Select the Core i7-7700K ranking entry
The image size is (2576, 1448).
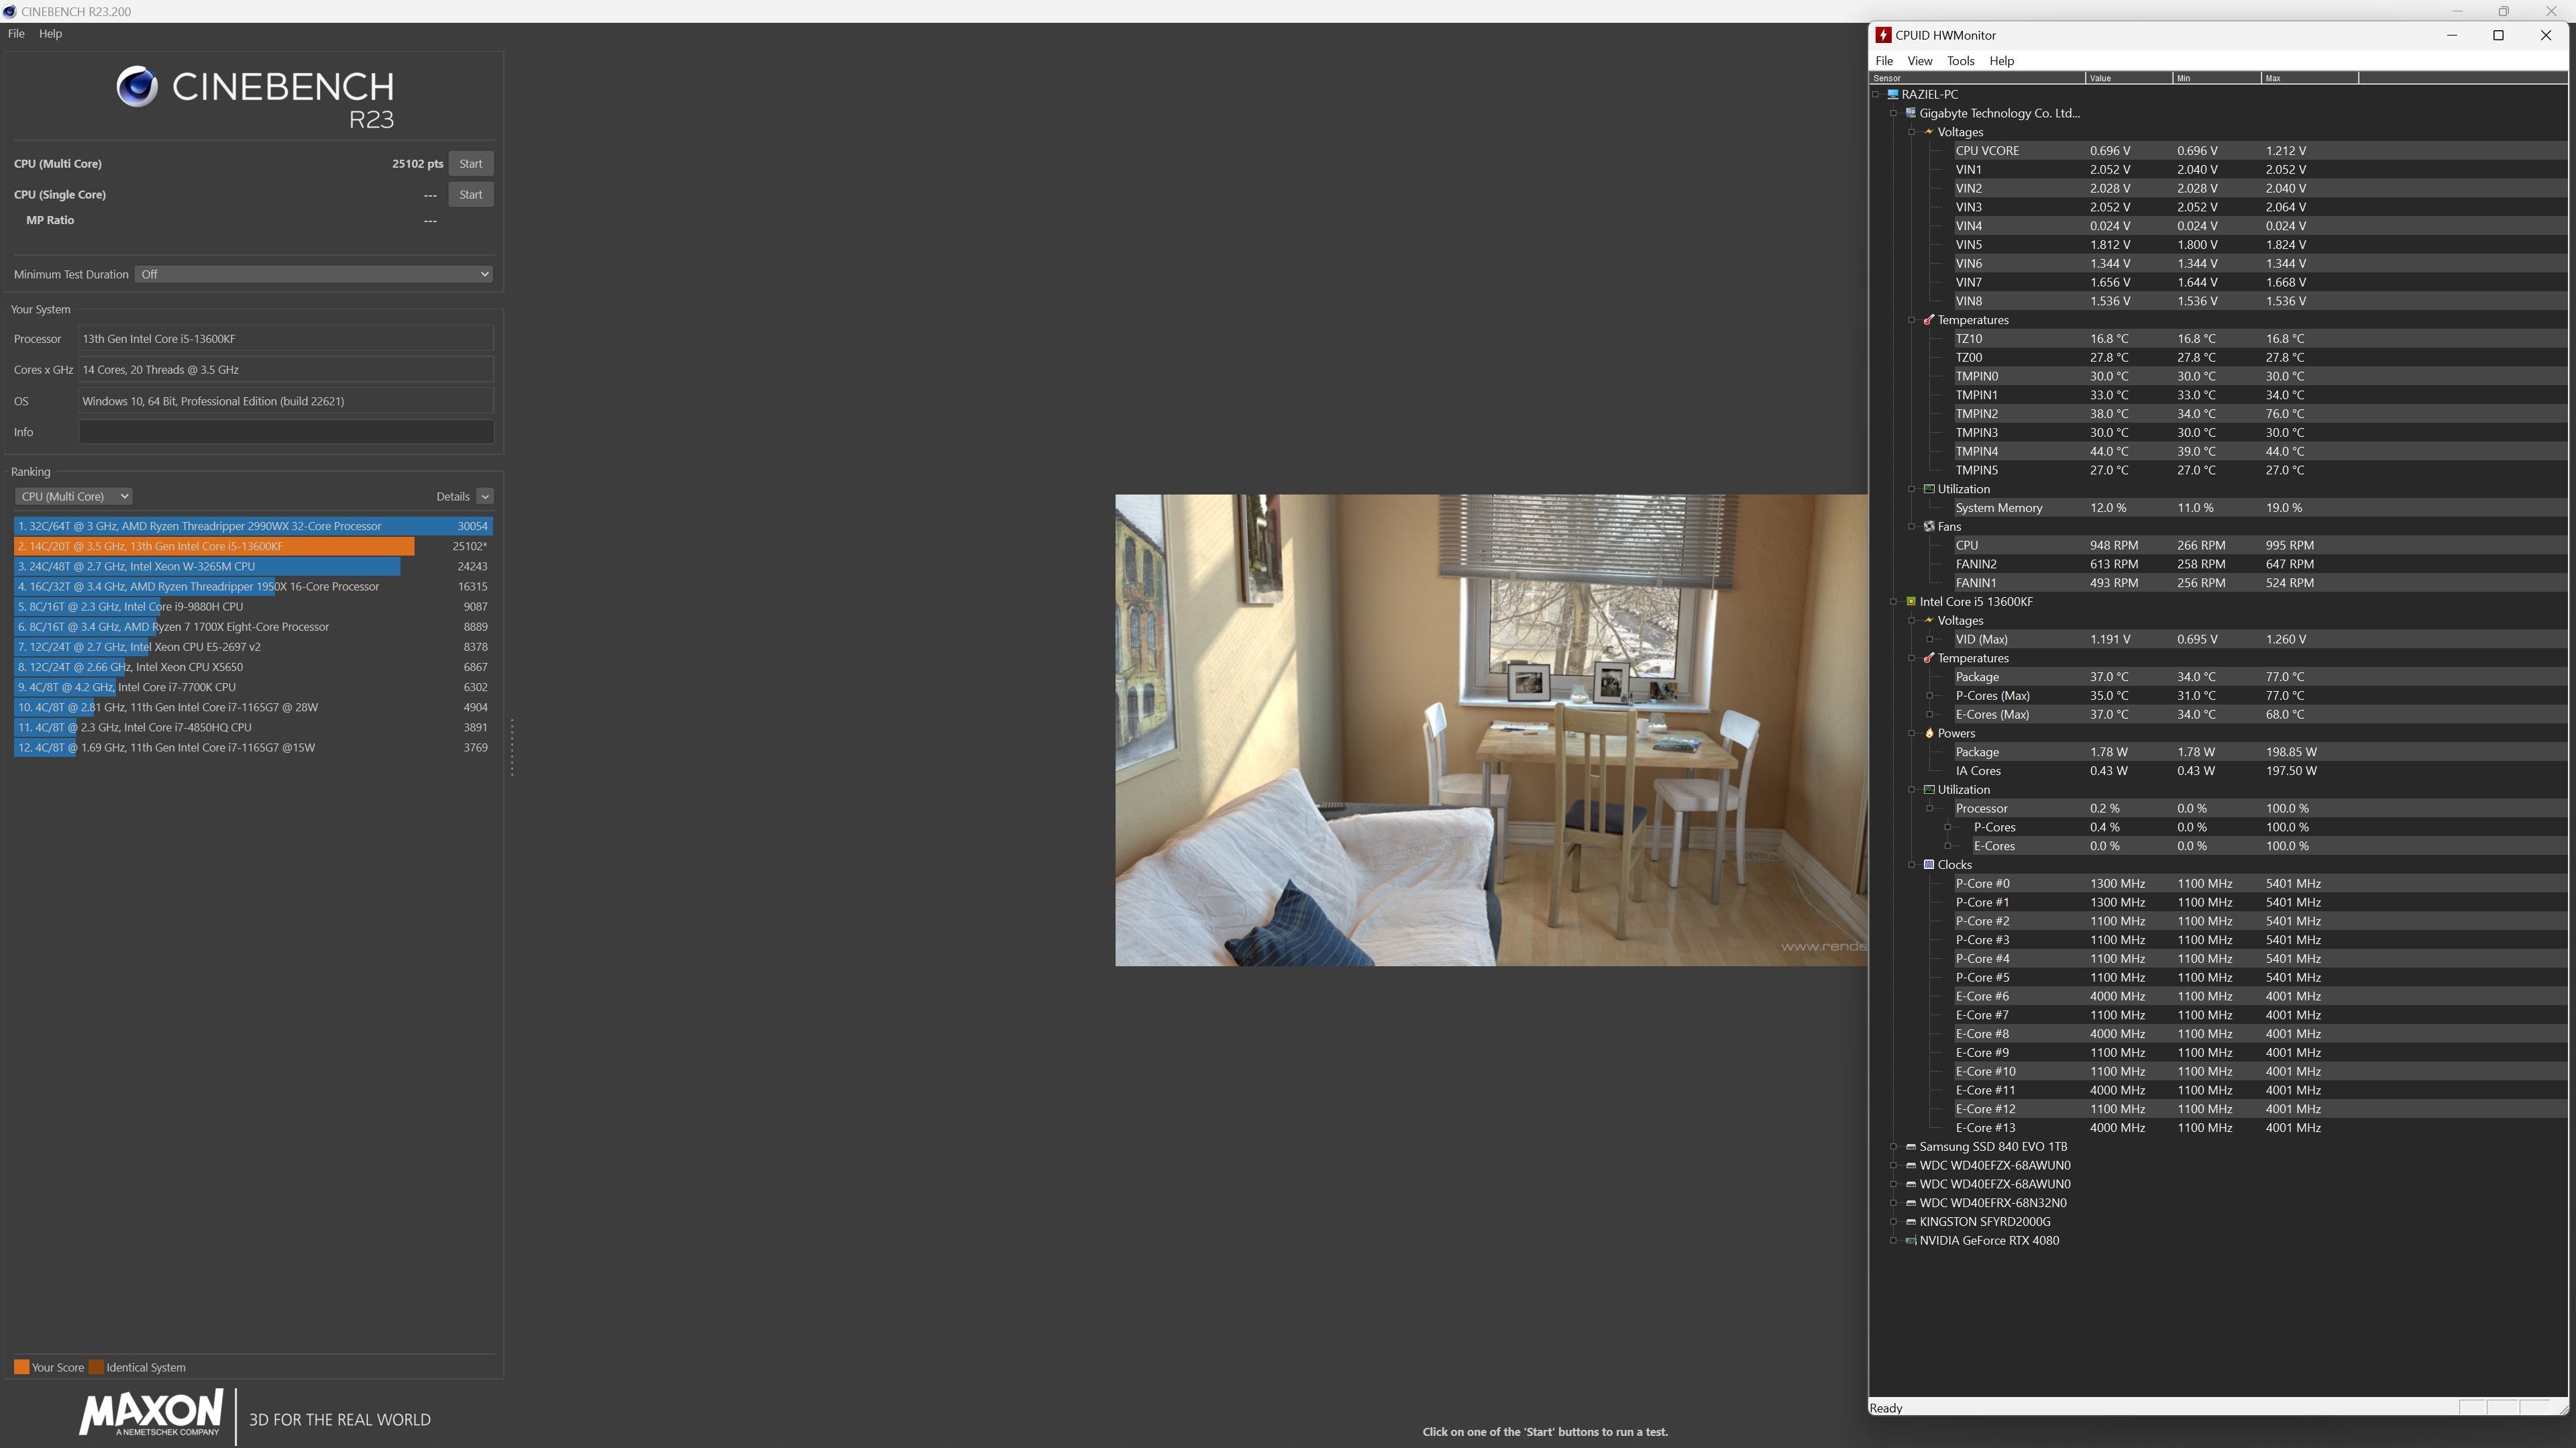[253, 687]
